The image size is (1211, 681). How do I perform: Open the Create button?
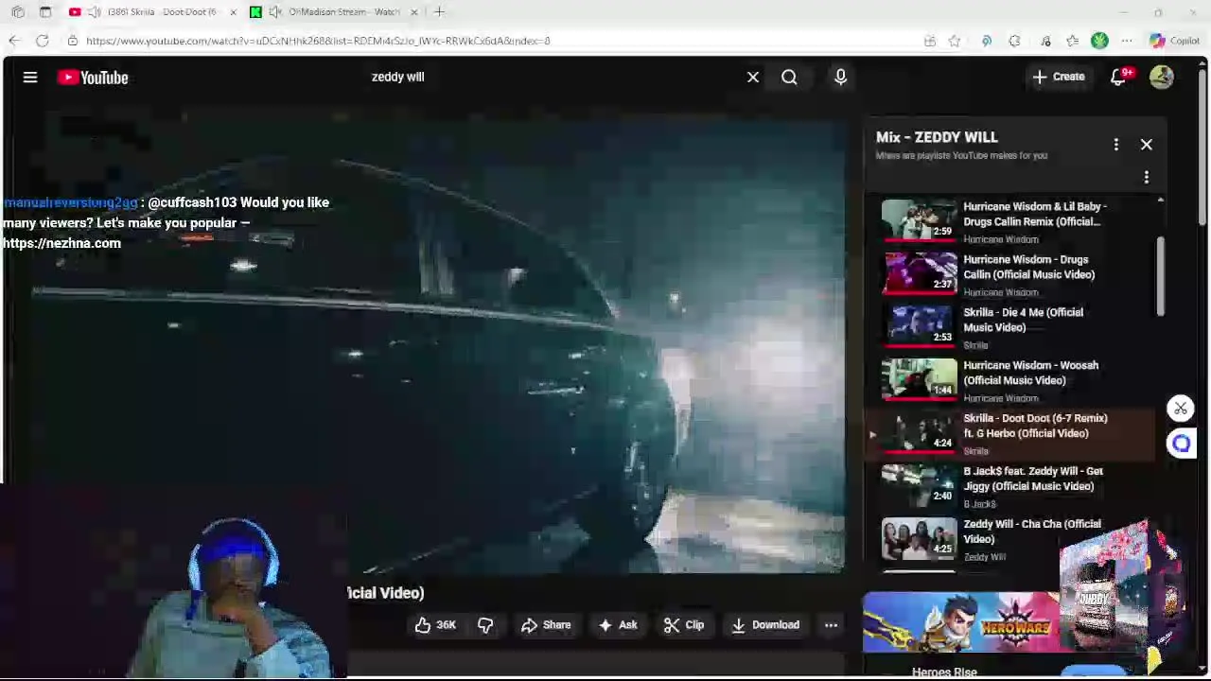(x=1059, y=77)
